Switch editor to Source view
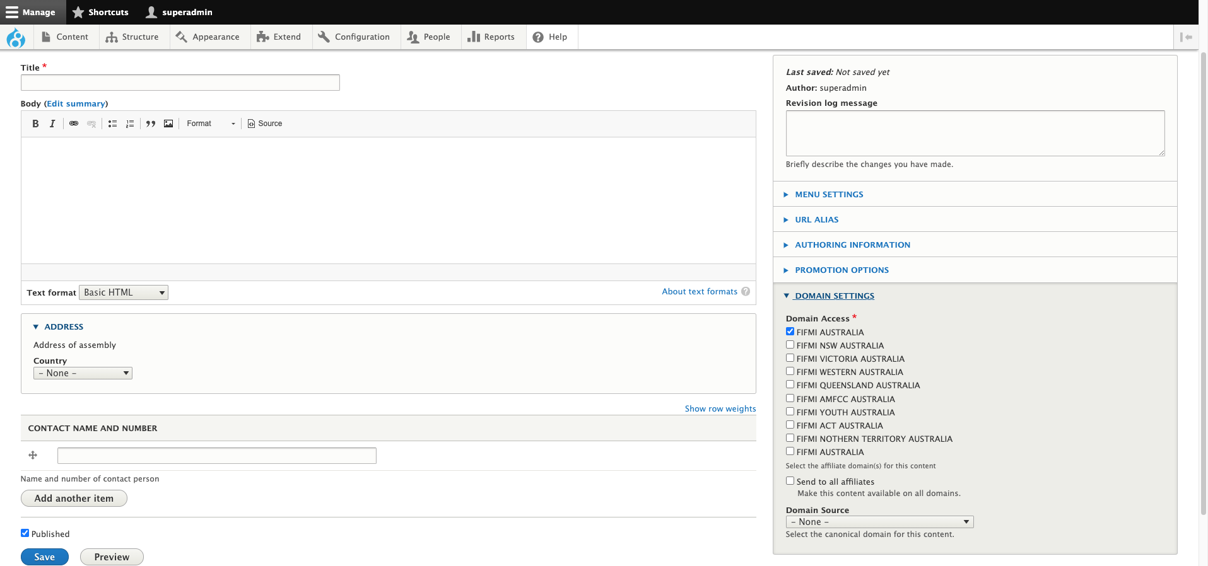This screenshot has height=566, width=1208. (265, 124)
